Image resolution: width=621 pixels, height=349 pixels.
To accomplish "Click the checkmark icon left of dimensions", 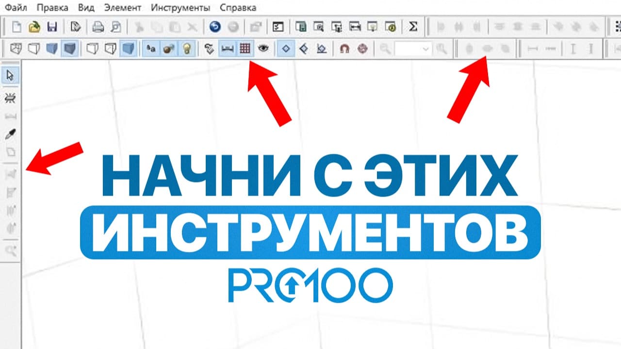I will [x=210, y=49].
